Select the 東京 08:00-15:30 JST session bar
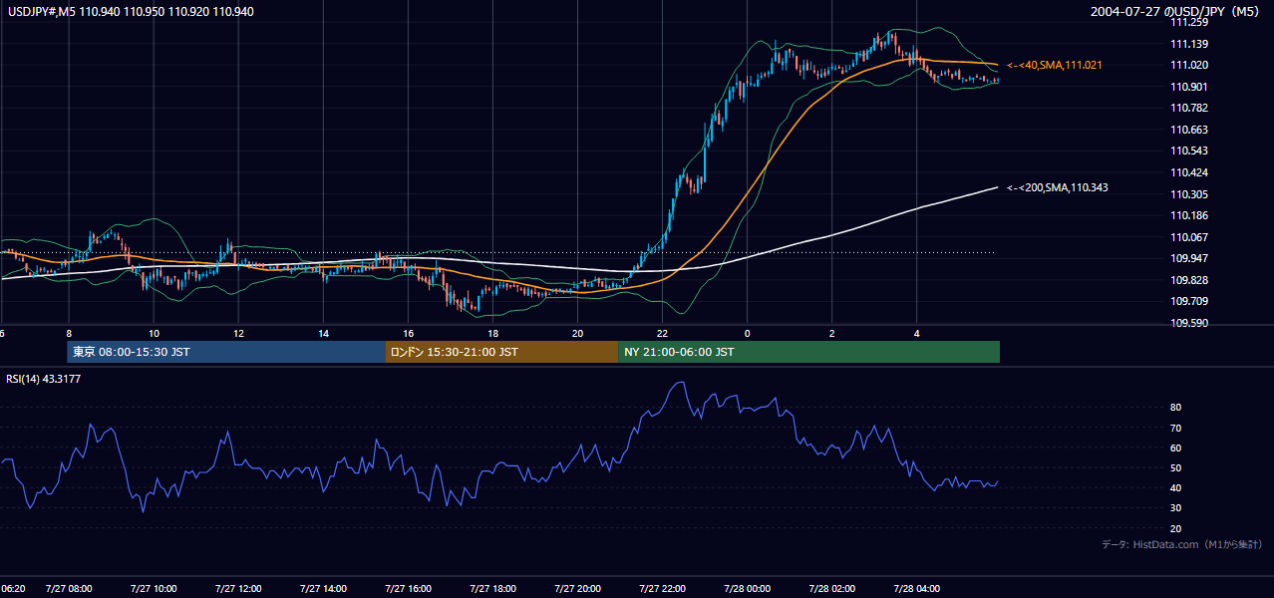The image size is (1274, 598). click(226, 352)
